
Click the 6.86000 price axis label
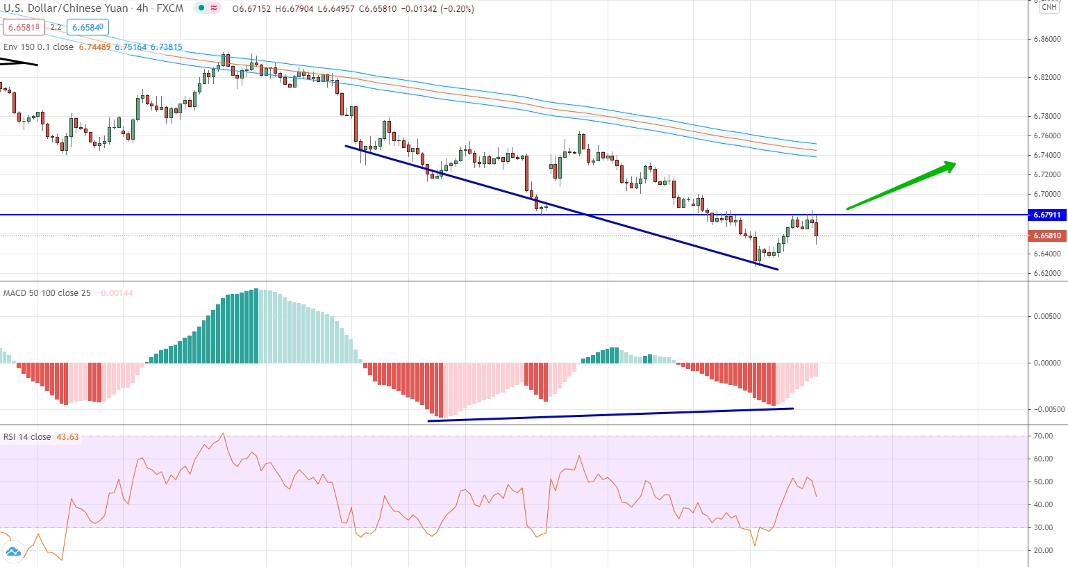click(x=1046, y=40)
